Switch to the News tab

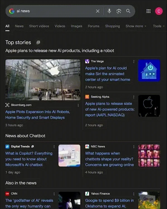click(x=19, y=26)
